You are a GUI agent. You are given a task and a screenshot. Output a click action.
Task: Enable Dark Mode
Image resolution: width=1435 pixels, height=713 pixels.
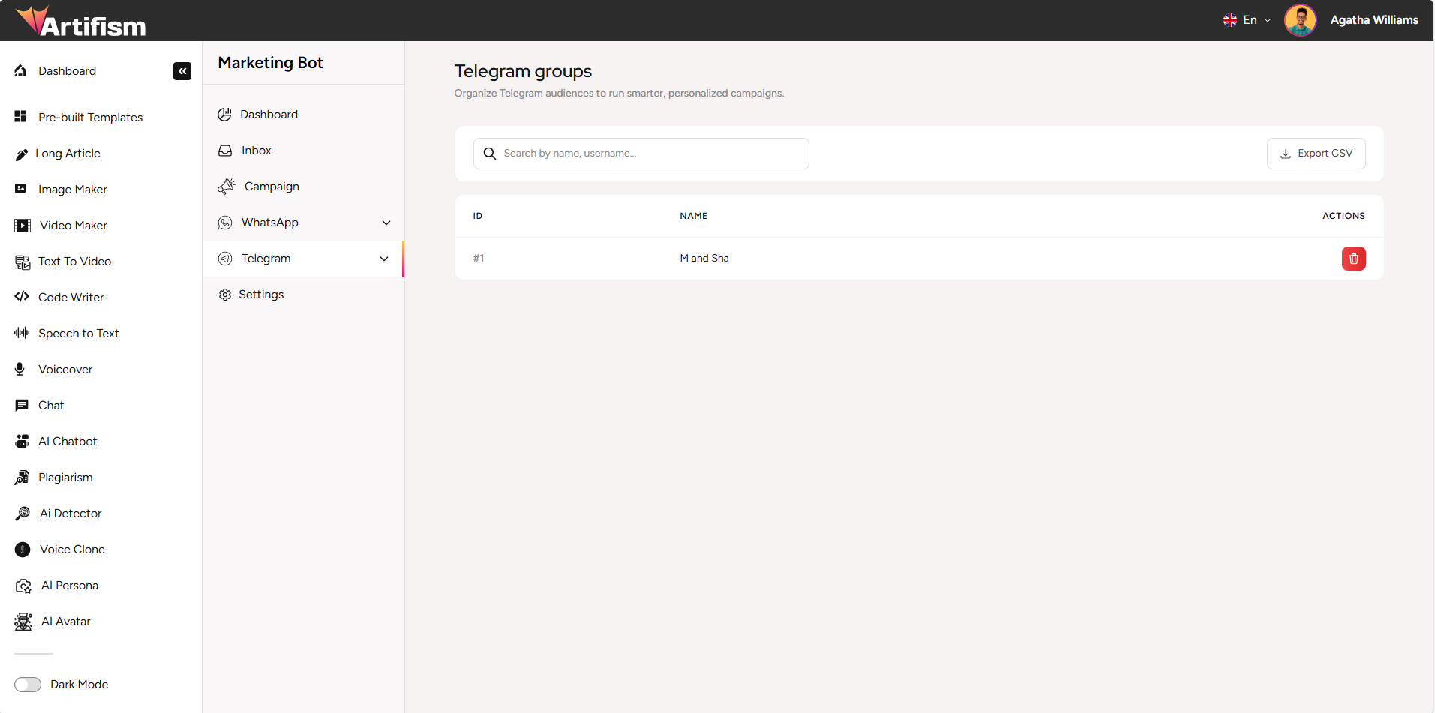coord(27,684)
